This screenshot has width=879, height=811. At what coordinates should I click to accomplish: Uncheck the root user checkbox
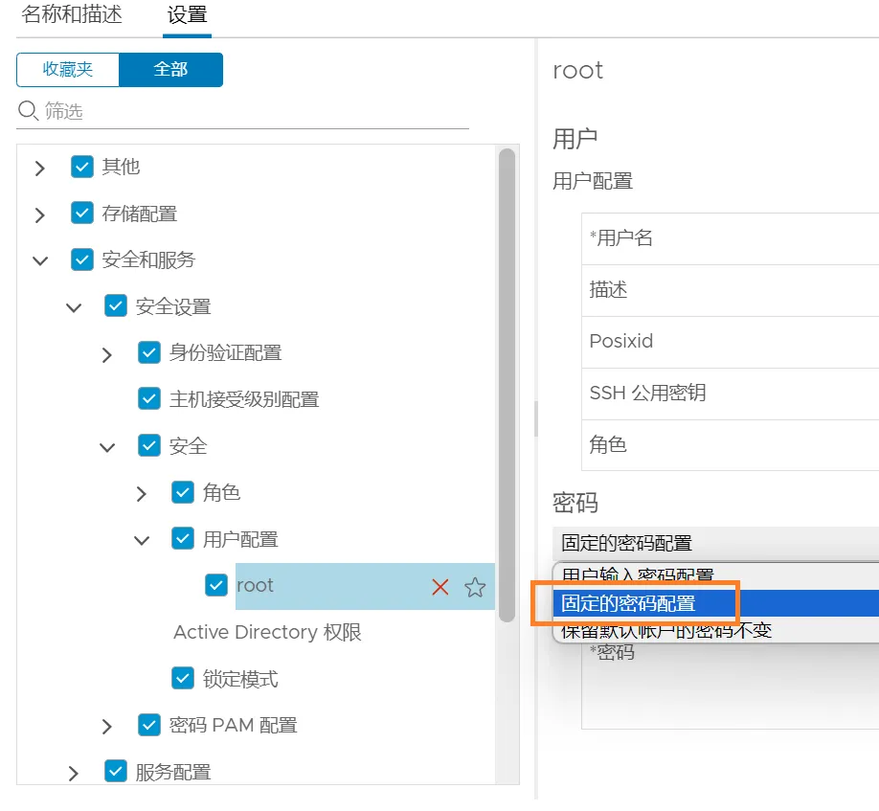click(216, 586)
